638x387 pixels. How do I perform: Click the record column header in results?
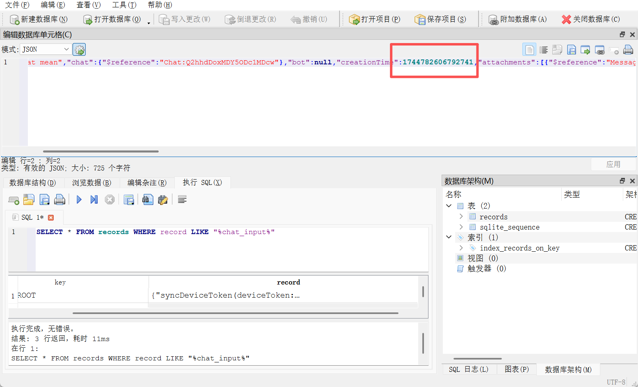click(288, 282)
